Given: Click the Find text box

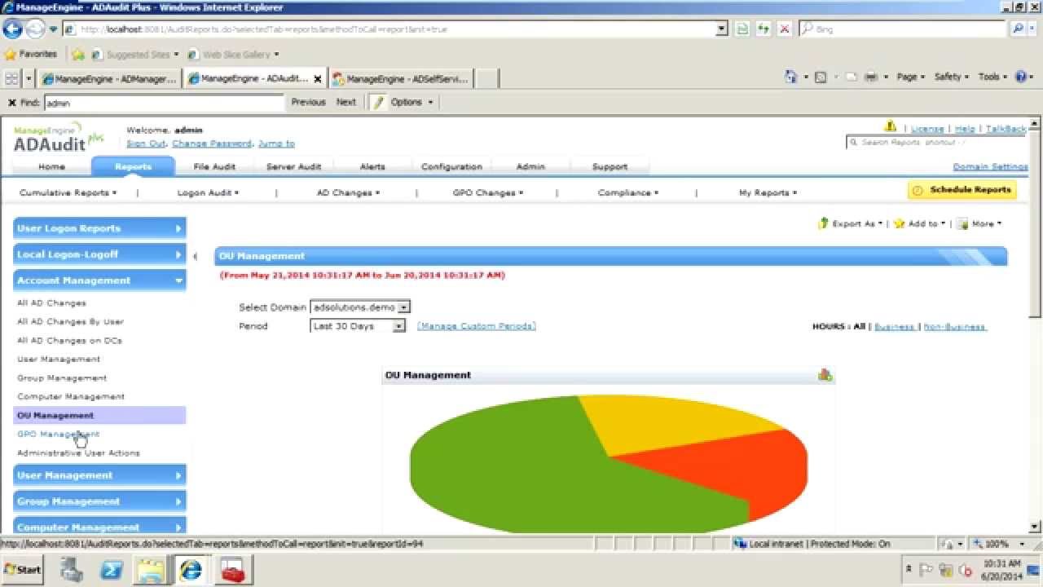Looking at the screenshot, I should click(x=163, y=103).
